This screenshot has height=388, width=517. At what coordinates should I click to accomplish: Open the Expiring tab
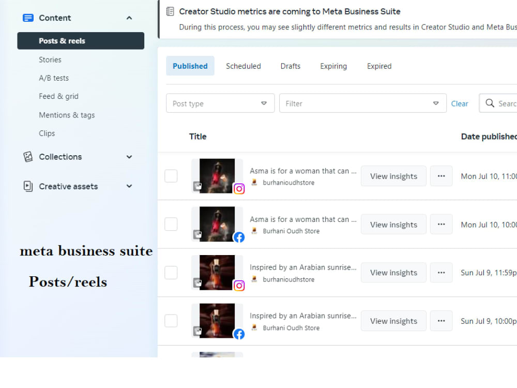tap(333, 66)
